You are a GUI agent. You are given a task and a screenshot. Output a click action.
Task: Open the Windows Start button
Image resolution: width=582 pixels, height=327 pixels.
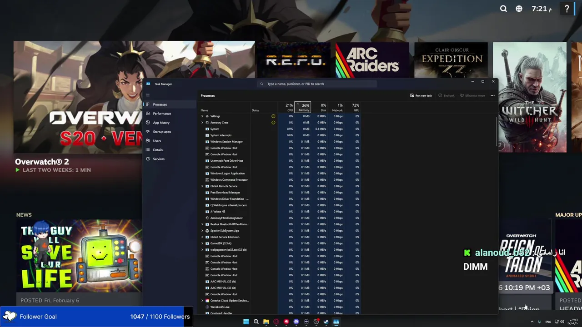pos(246,322)
